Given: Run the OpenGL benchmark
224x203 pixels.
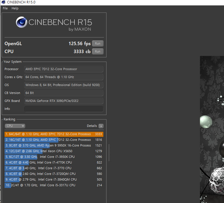Looking at the screenshot, I should (x=98, y=43).
